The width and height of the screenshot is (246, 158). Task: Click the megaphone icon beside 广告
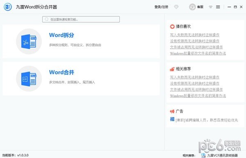point(172,111)
